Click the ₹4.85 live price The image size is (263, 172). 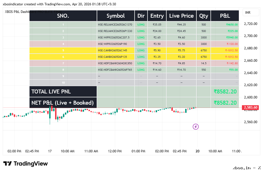tap(182, 63)
